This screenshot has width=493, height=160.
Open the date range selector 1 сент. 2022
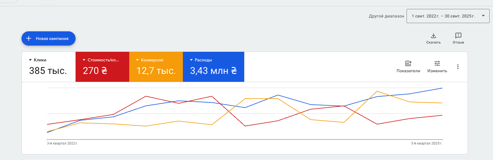click(x=448, y=16)
